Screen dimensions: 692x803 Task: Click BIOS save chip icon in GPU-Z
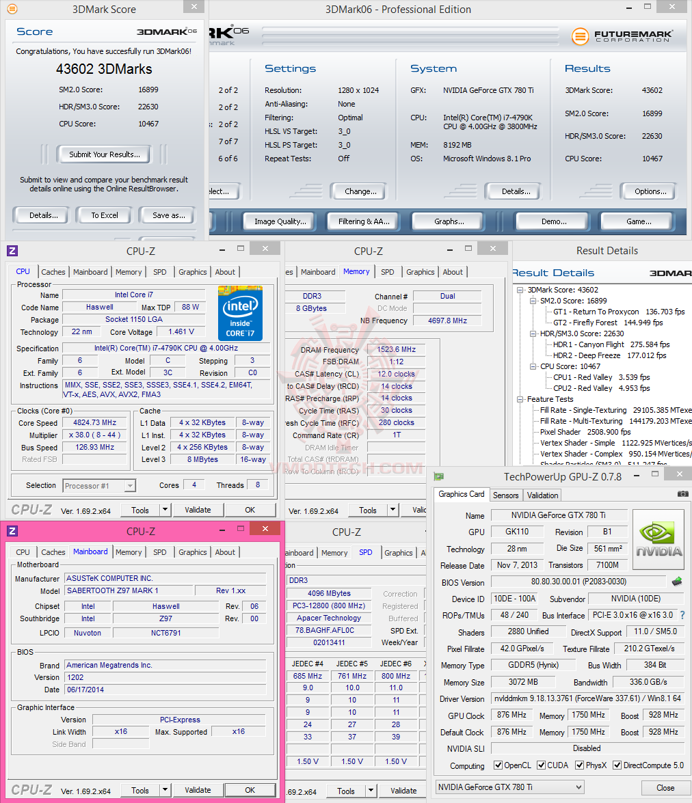pyautogui.click(x=677, y=582)
